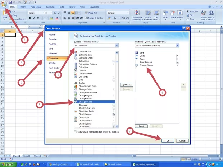Click the Increase Font Size icon
Screen dimensions: 223x167
[55, 13]
